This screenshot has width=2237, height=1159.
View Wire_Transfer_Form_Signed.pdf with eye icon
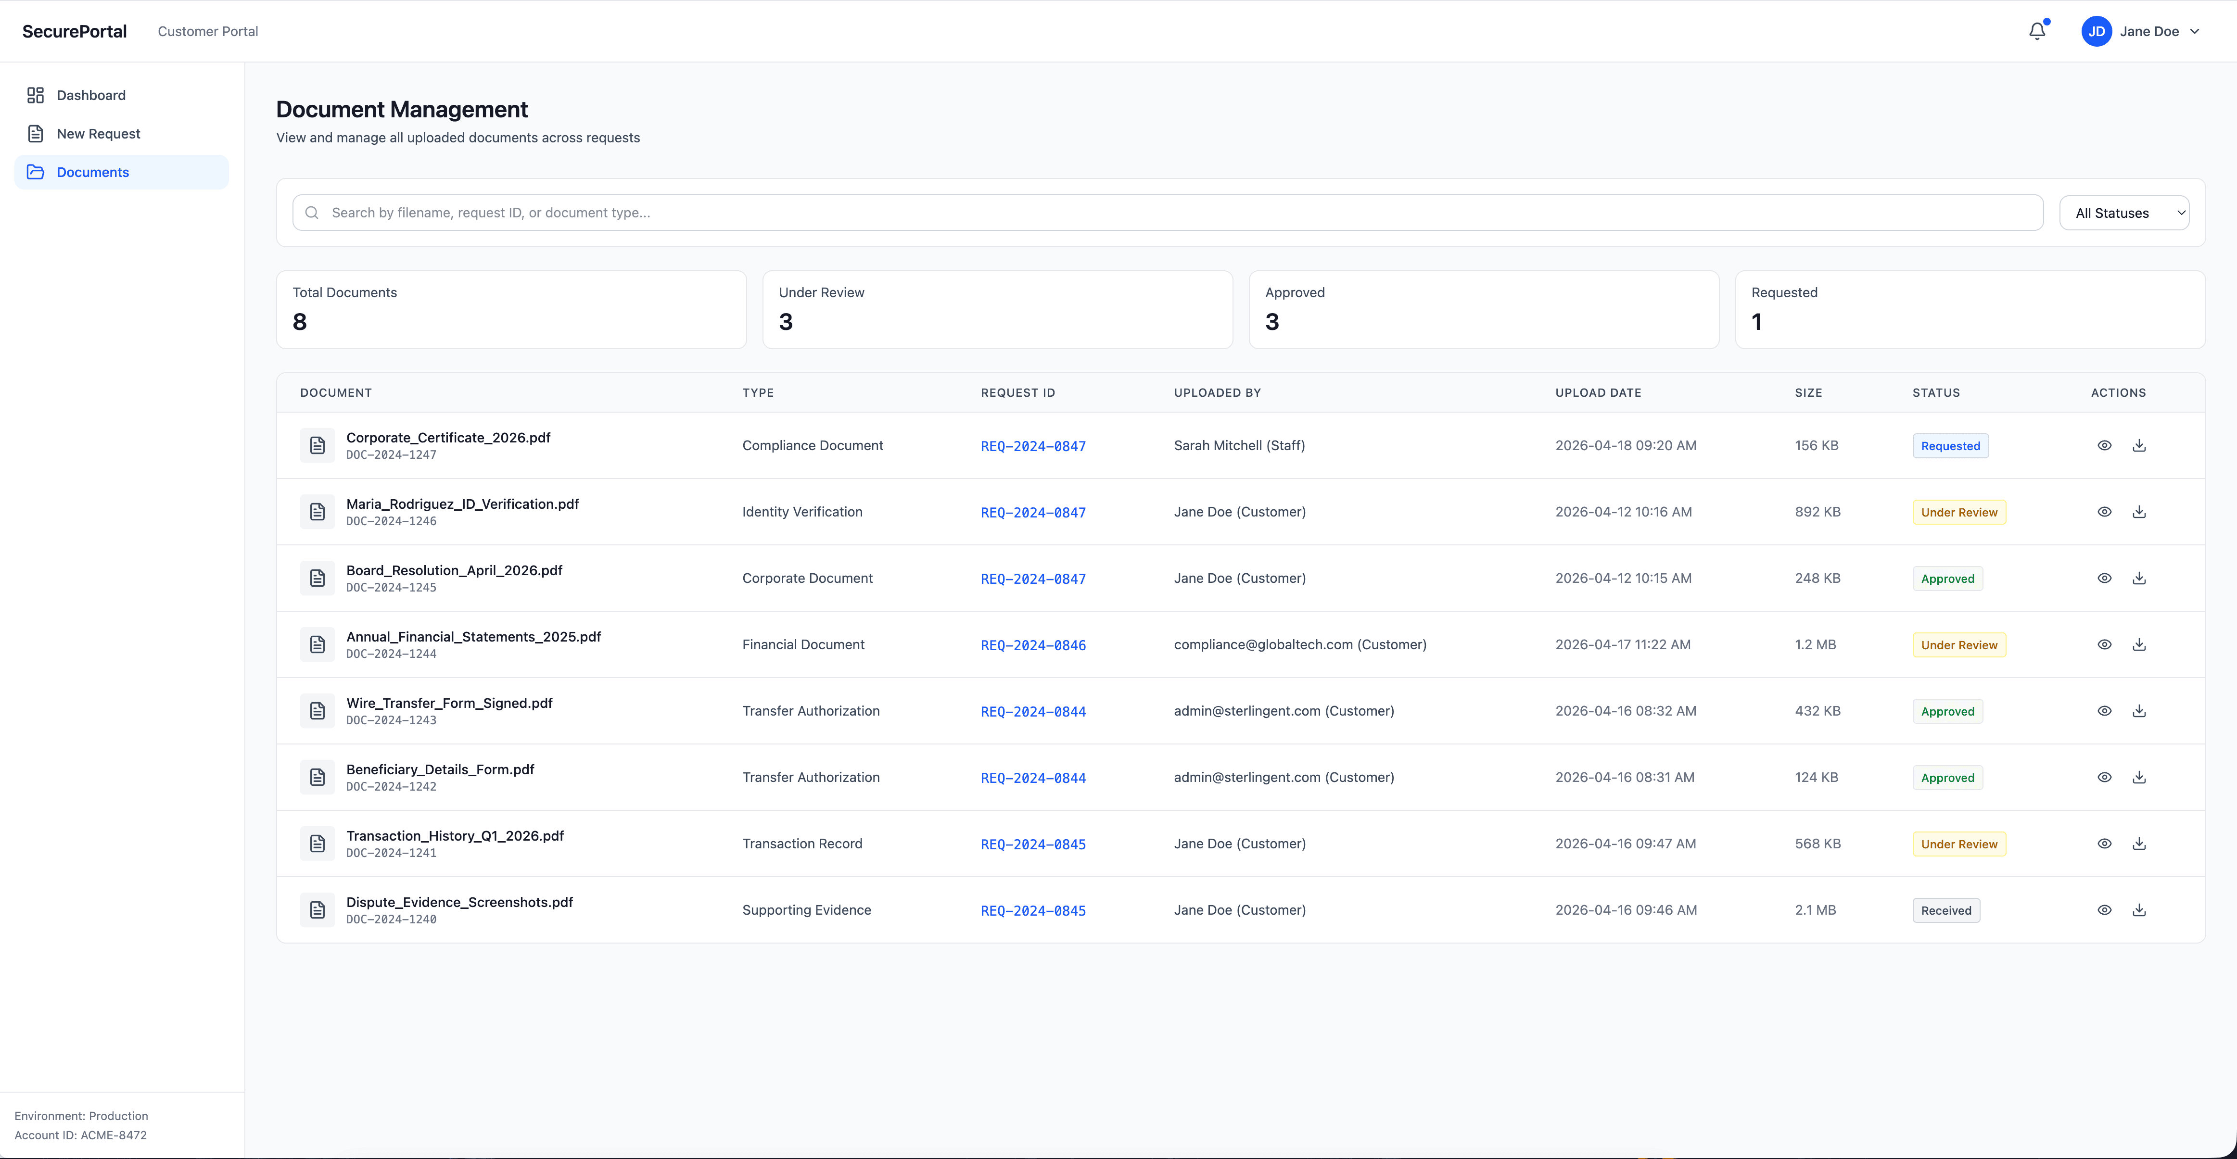[2104, 711]
